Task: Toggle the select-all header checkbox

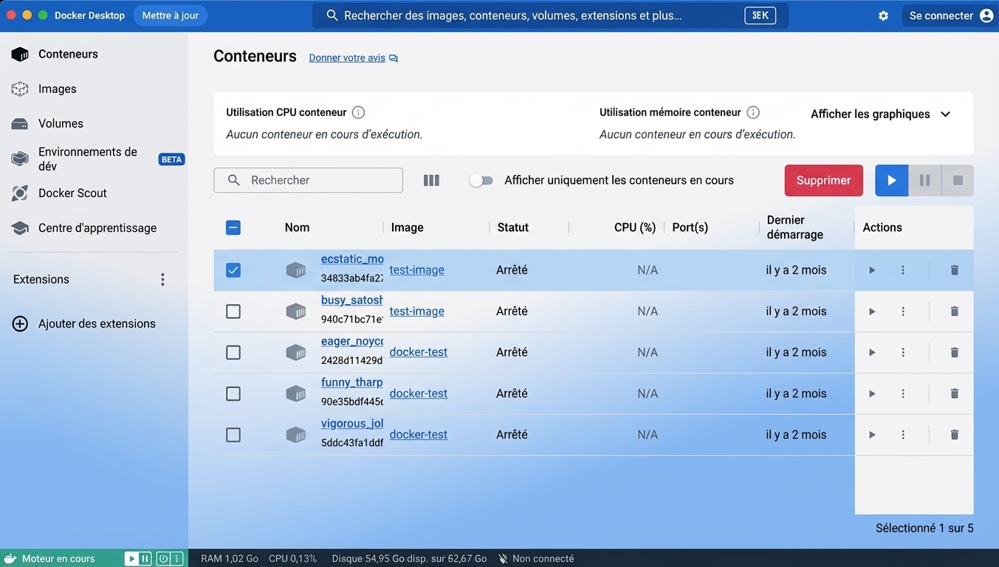Action: (233, 227)
